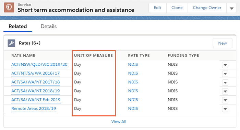
Task: Click Day cell in ACT/NSW/QLD/VIC 2019/20 row
Action: click(77, 65)
